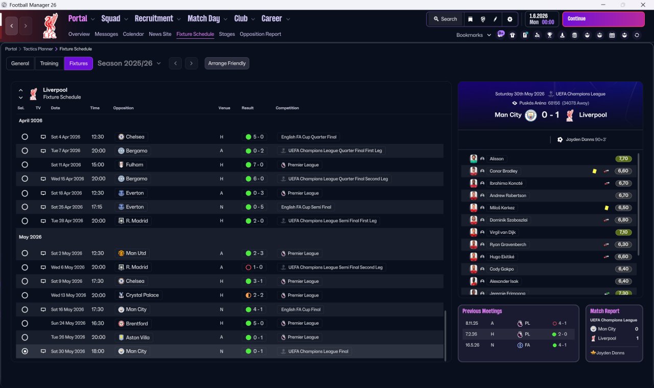Click the training cone bookmark icon

[x=562, y=35]
